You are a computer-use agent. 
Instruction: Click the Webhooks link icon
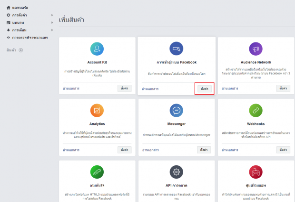(x=256, y=111)
